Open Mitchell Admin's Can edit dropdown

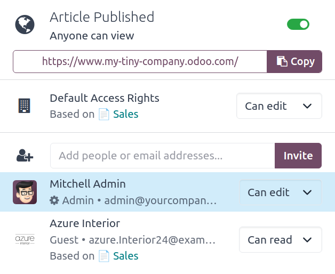[280, 192]
